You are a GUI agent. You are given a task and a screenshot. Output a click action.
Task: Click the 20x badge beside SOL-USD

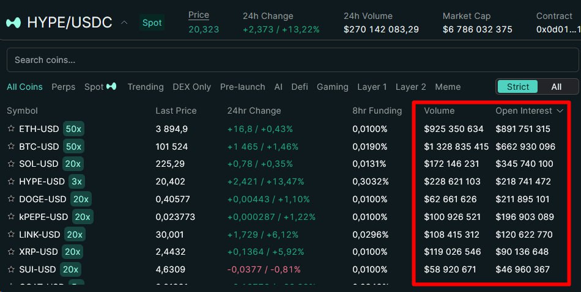(x=73, y=164)
